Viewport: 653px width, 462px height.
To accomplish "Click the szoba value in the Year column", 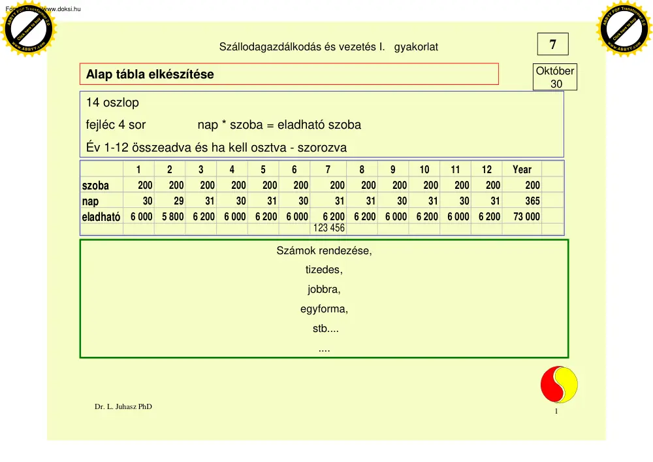I will coord(532,185).
